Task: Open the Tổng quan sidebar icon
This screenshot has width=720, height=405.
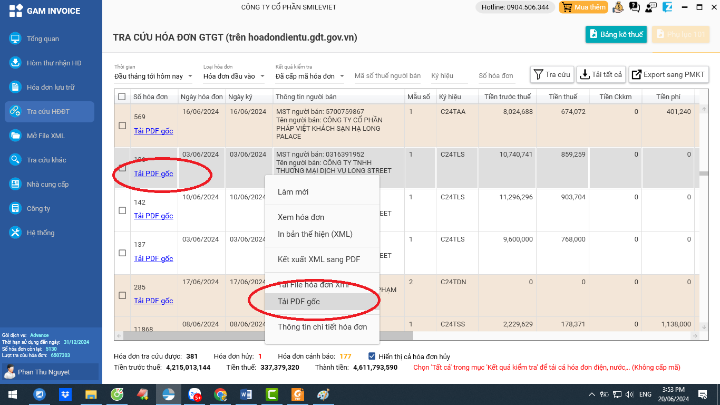Action: click(x=16, y=38)
